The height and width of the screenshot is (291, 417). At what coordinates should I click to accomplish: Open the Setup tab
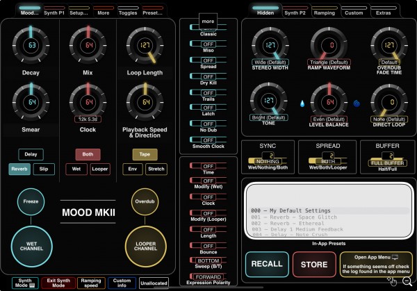[x=79, y=11]
